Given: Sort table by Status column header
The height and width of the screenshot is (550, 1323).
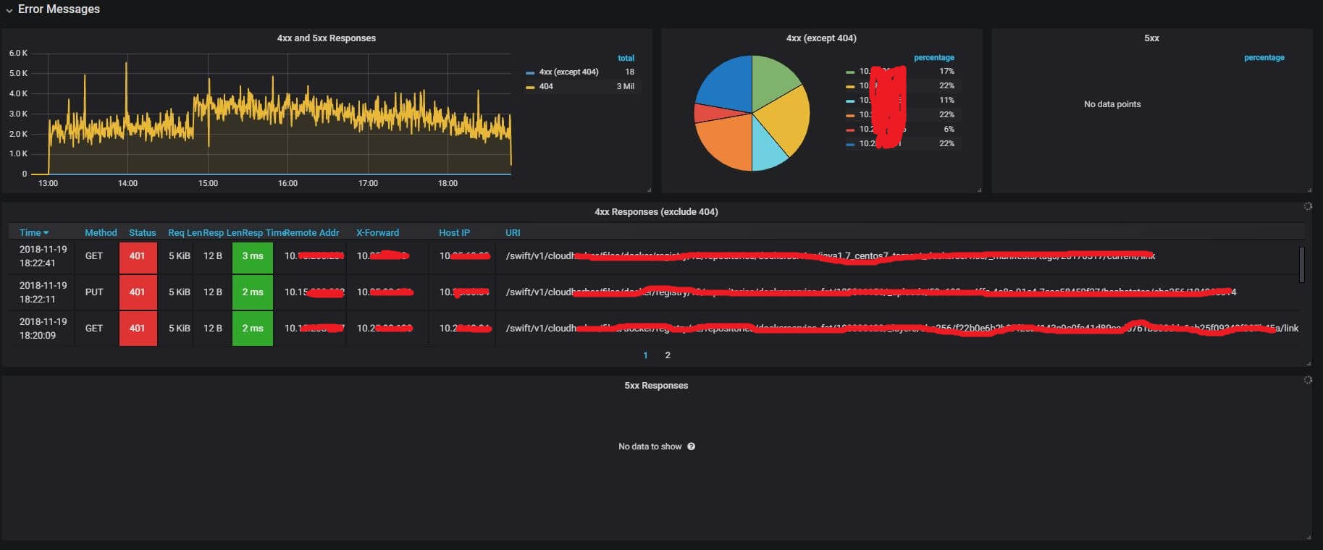Looking at the screenshot, I should (142, 233).
